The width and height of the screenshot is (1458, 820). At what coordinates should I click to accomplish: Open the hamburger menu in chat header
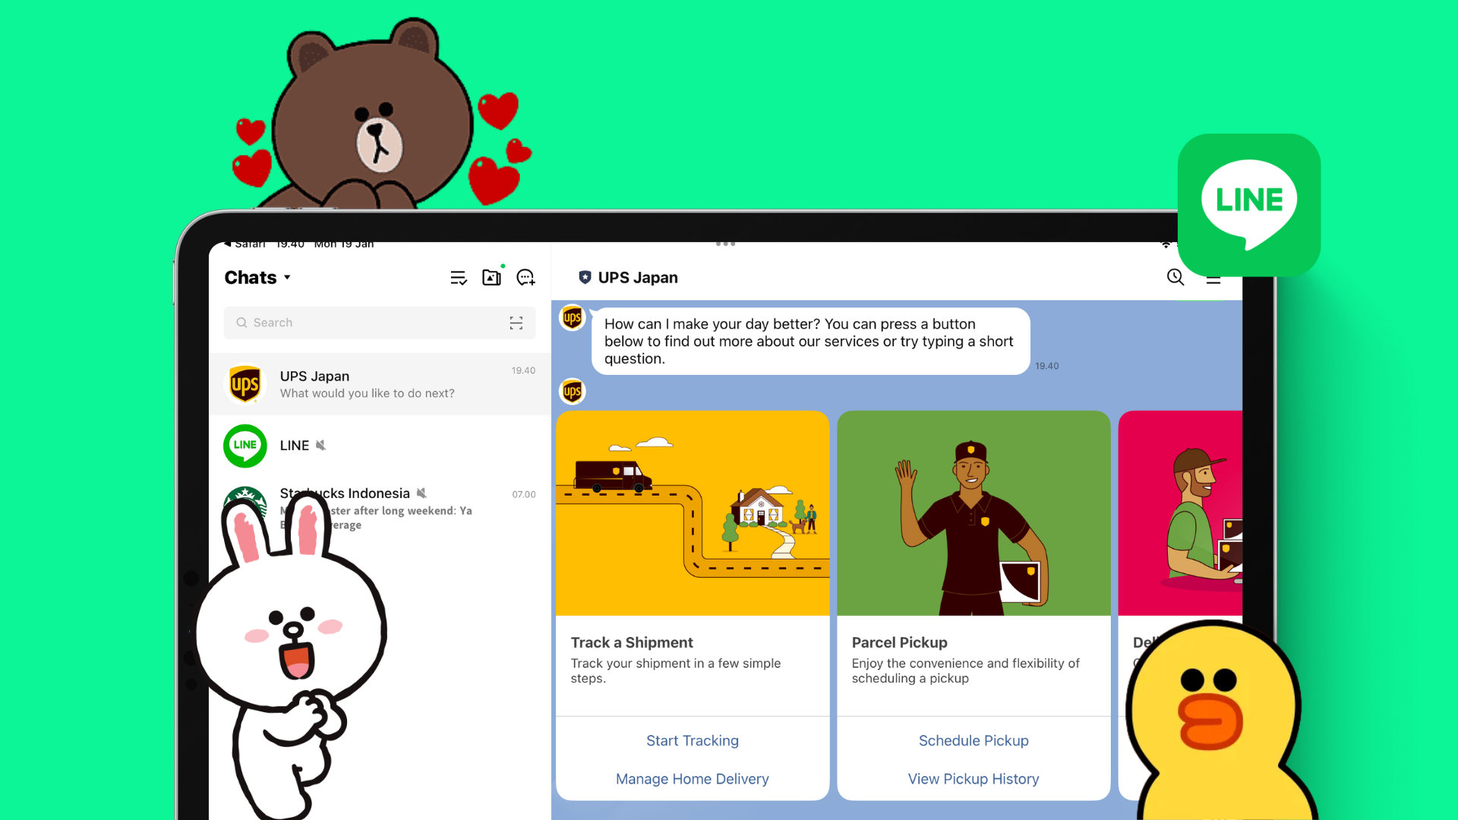(x=1213, y=282)
